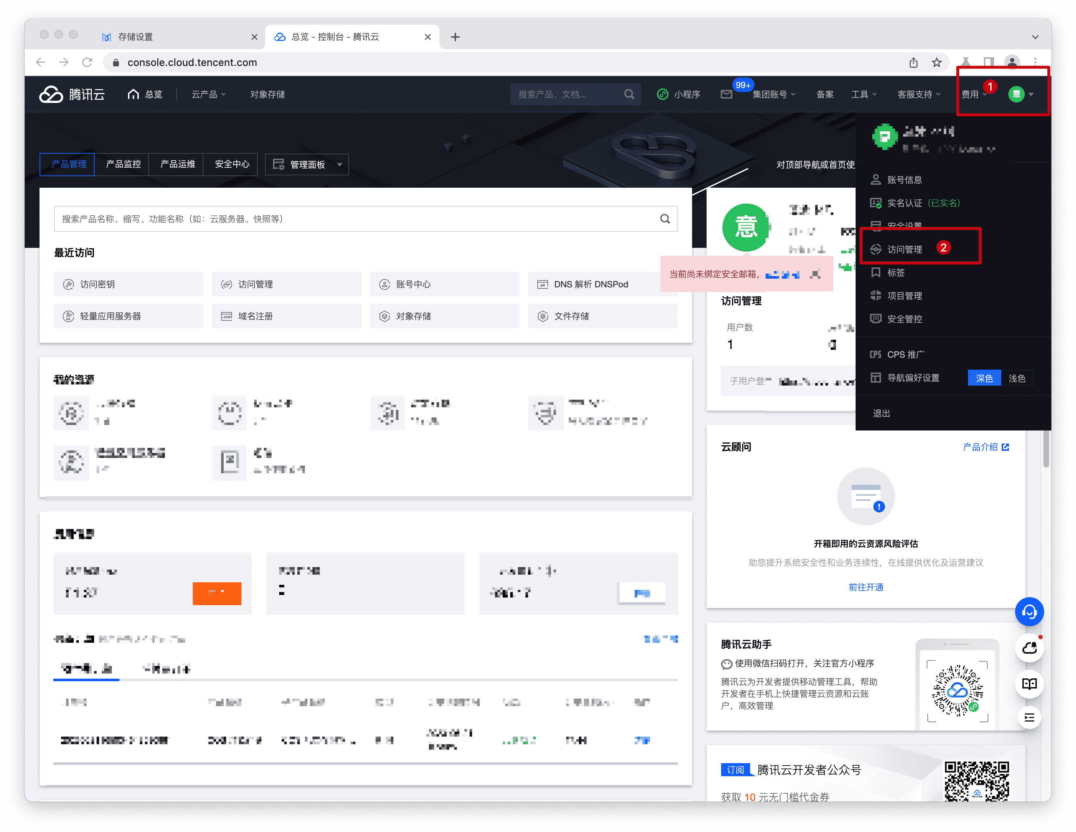Image resolution: width=1076 pixels, height=832 pixels.
Task: Expand the 集团账号 dropdown
Action: [x=774, y=94]
